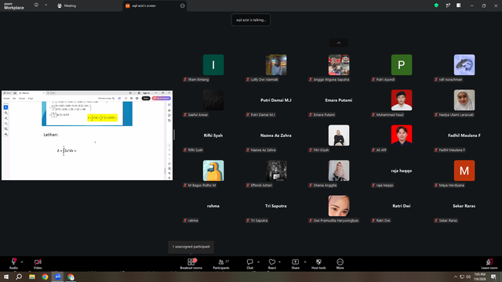Click the yellow highlighted formula in shared document

coord(103,117)
